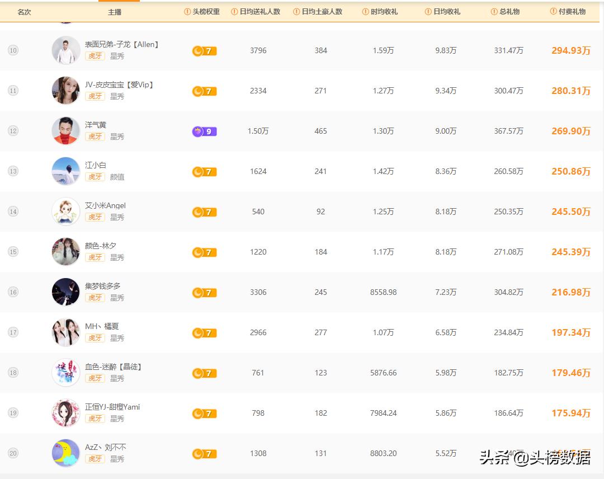The height and width of the screenshot is (479, 604).
Task: Click rank number 18 circle badge
Action: (x=13, y=373)
